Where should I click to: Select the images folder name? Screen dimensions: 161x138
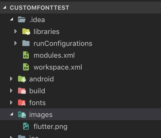pyautogui.click(x=41, y=115)
